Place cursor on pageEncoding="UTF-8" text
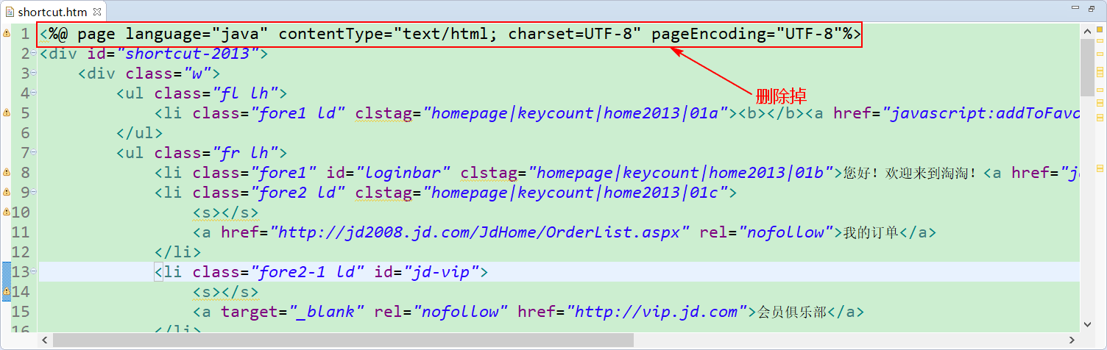The width and height of the screenshot is (1107, 350). pyautogui.click(x=746, y=34)
